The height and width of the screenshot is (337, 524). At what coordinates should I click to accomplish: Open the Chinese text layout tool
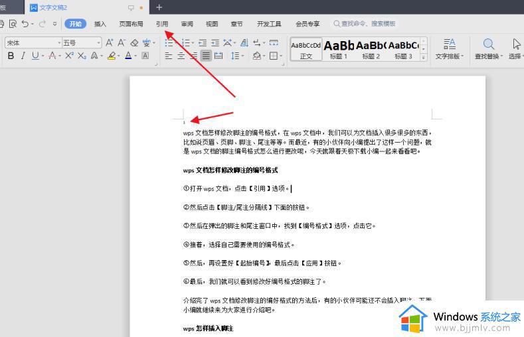click(228, 42)
